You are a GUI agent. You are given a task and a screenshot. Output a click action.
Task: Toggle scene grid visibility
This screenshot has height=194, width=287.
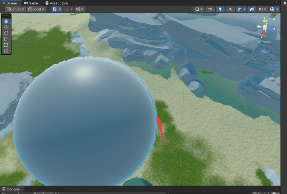[55, 9]
